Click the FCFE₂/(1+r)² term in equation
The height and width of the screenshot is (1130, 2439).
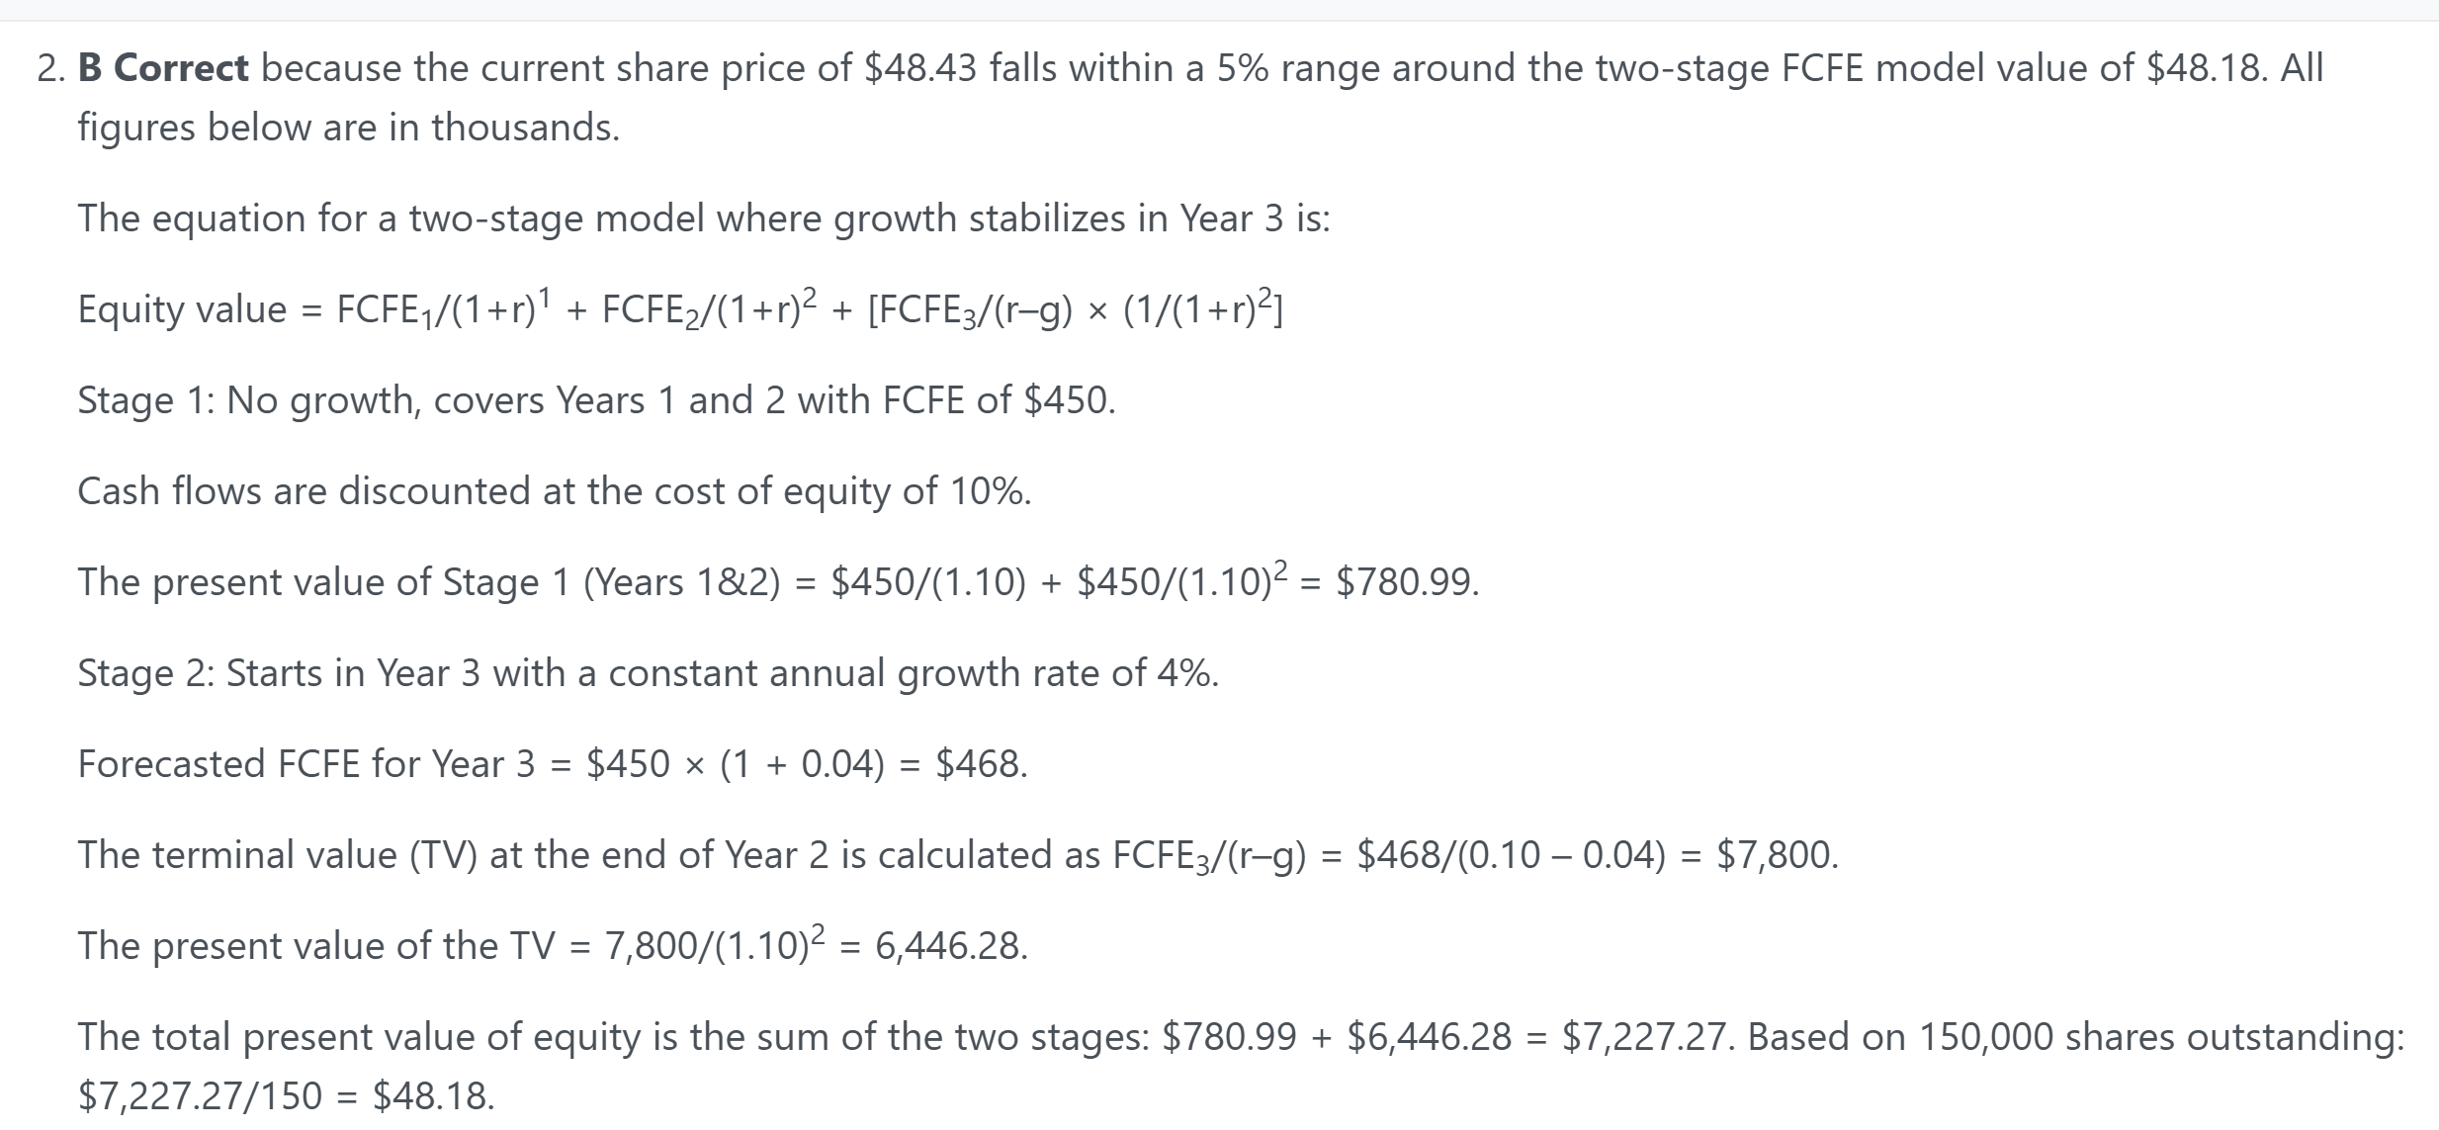point(710,308)
